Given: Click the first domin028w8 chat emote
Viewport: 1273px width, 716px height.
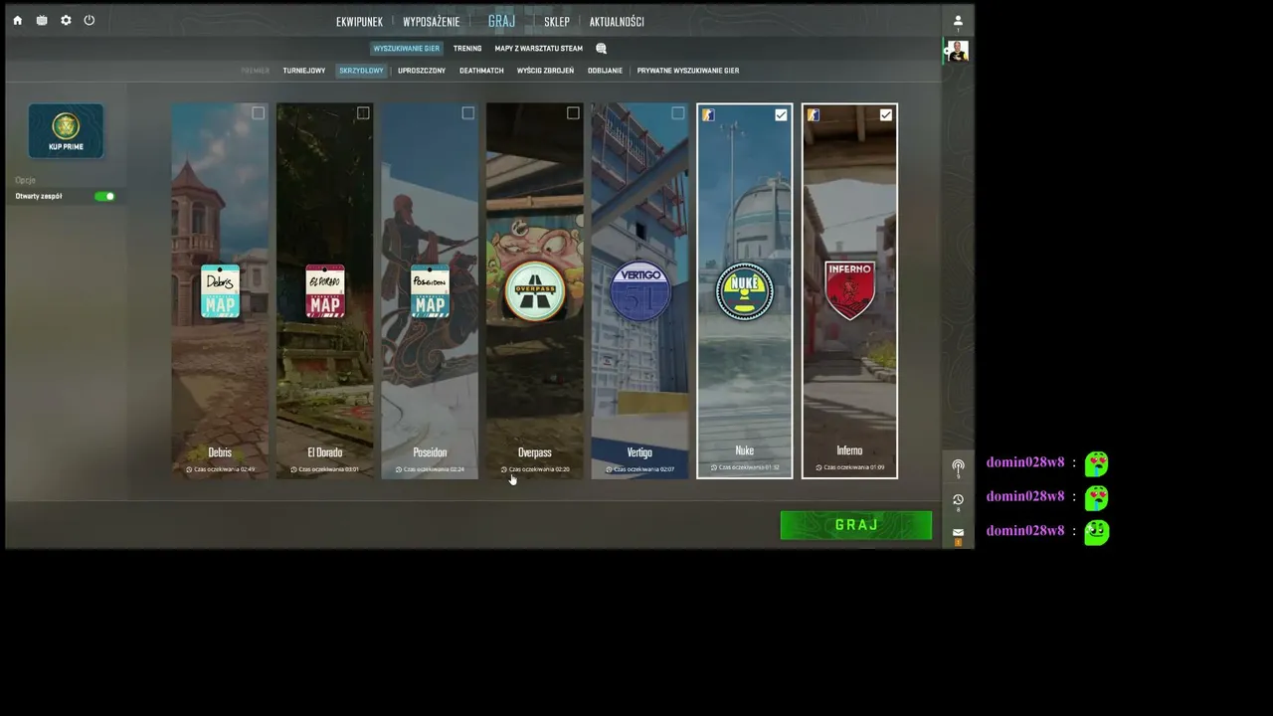Looking at the screenshot, I should [1097, 463].
